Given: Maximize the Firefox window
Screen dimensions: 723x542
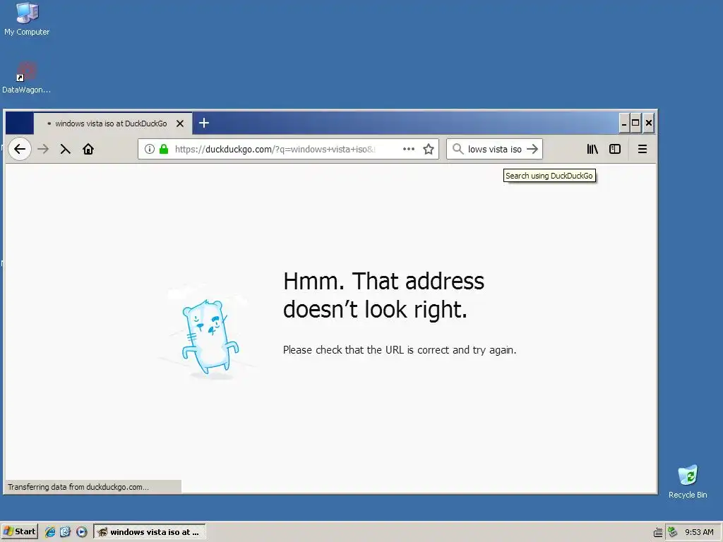Looking at the screenshot, I should (x=635, y=123).
